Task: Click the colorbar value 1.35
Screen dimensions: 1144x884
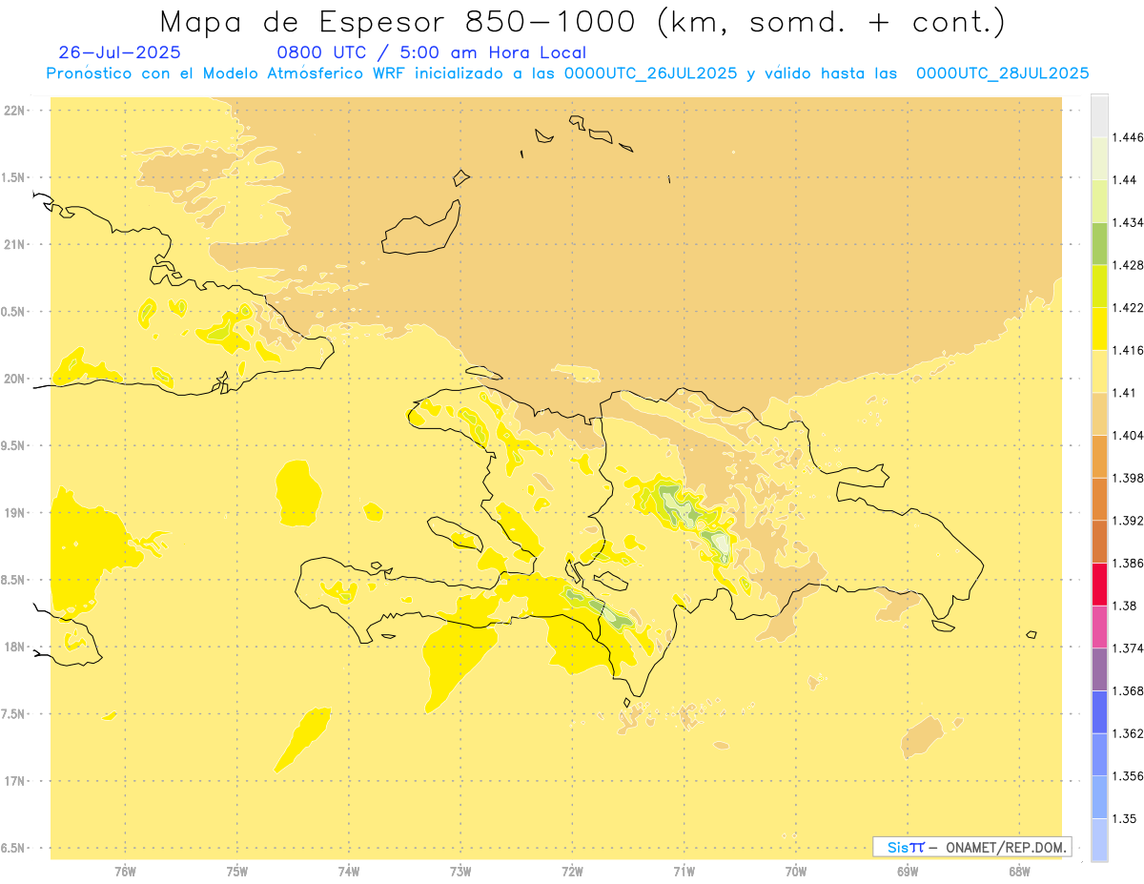Action: (x=1125, y=819)
